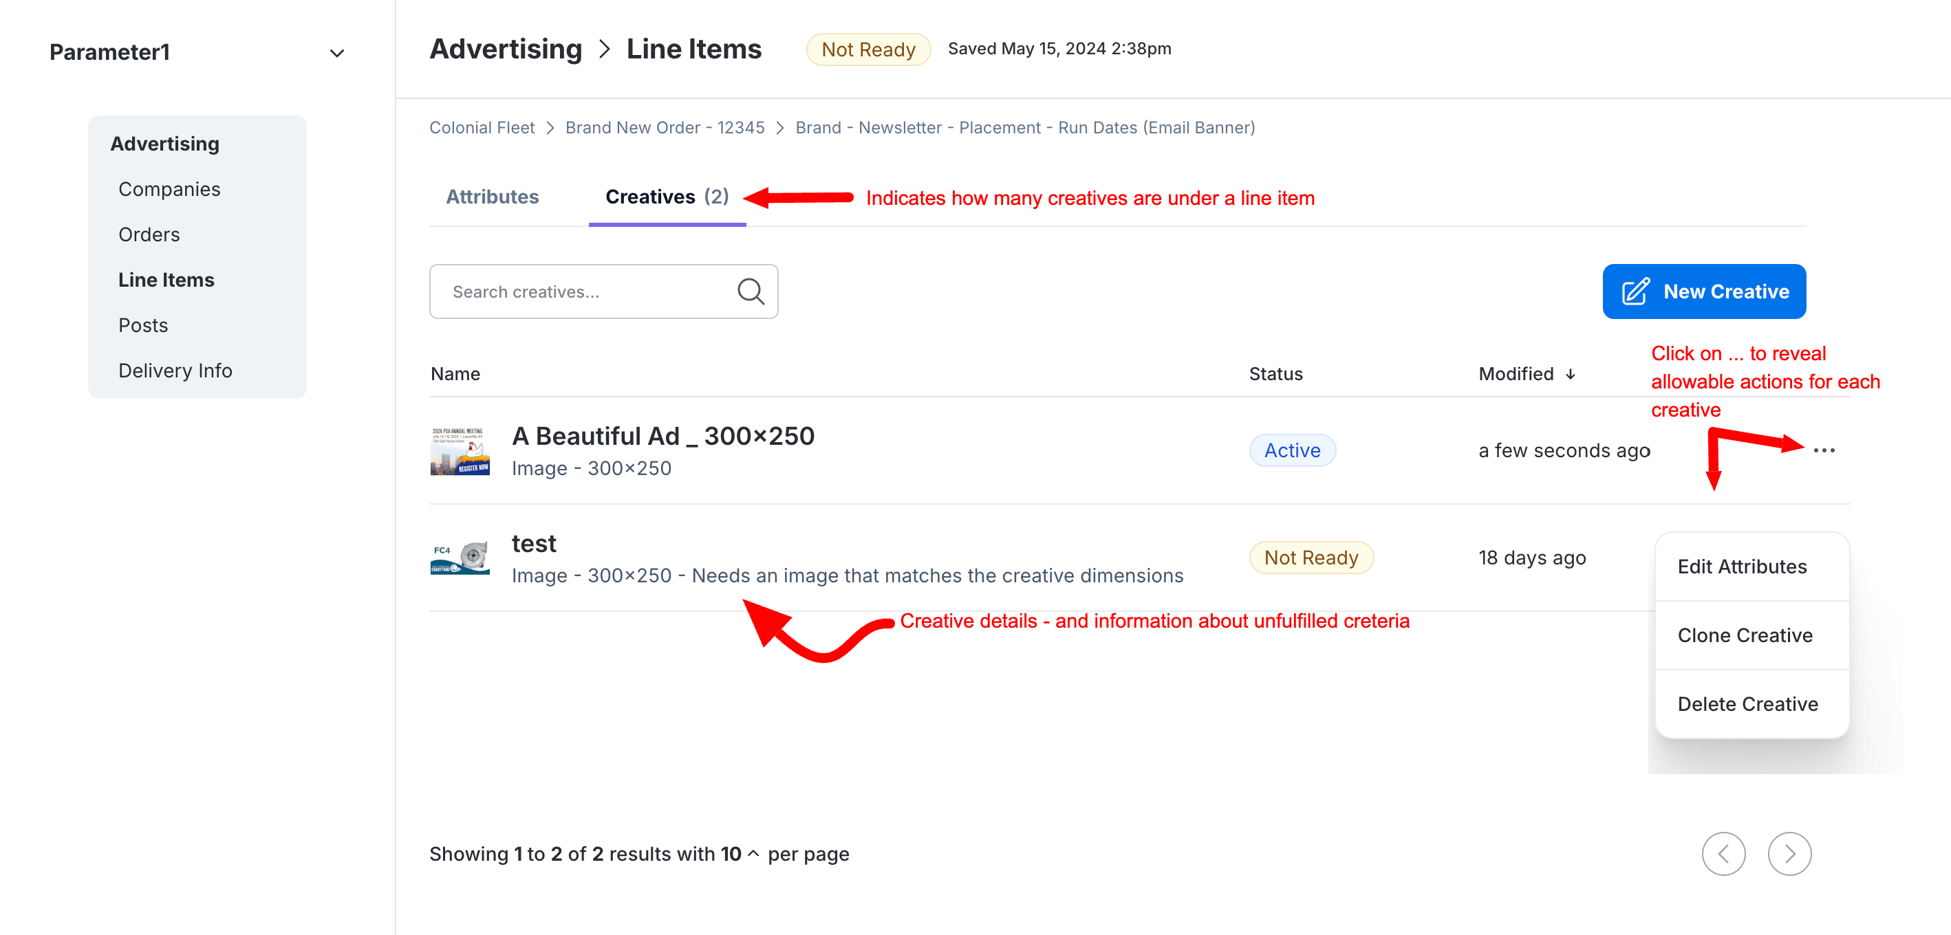
Task: Go to next results page arrow
Action: (1789, 854)
